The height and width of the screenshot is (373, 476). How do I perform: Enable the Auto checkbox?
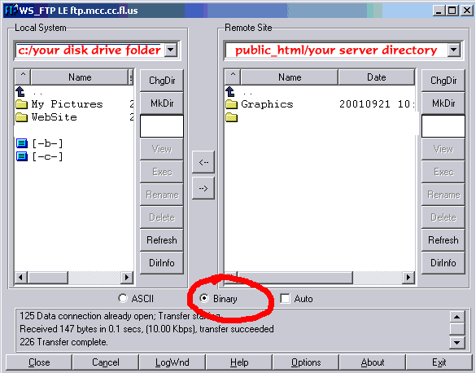click(285, 299)
